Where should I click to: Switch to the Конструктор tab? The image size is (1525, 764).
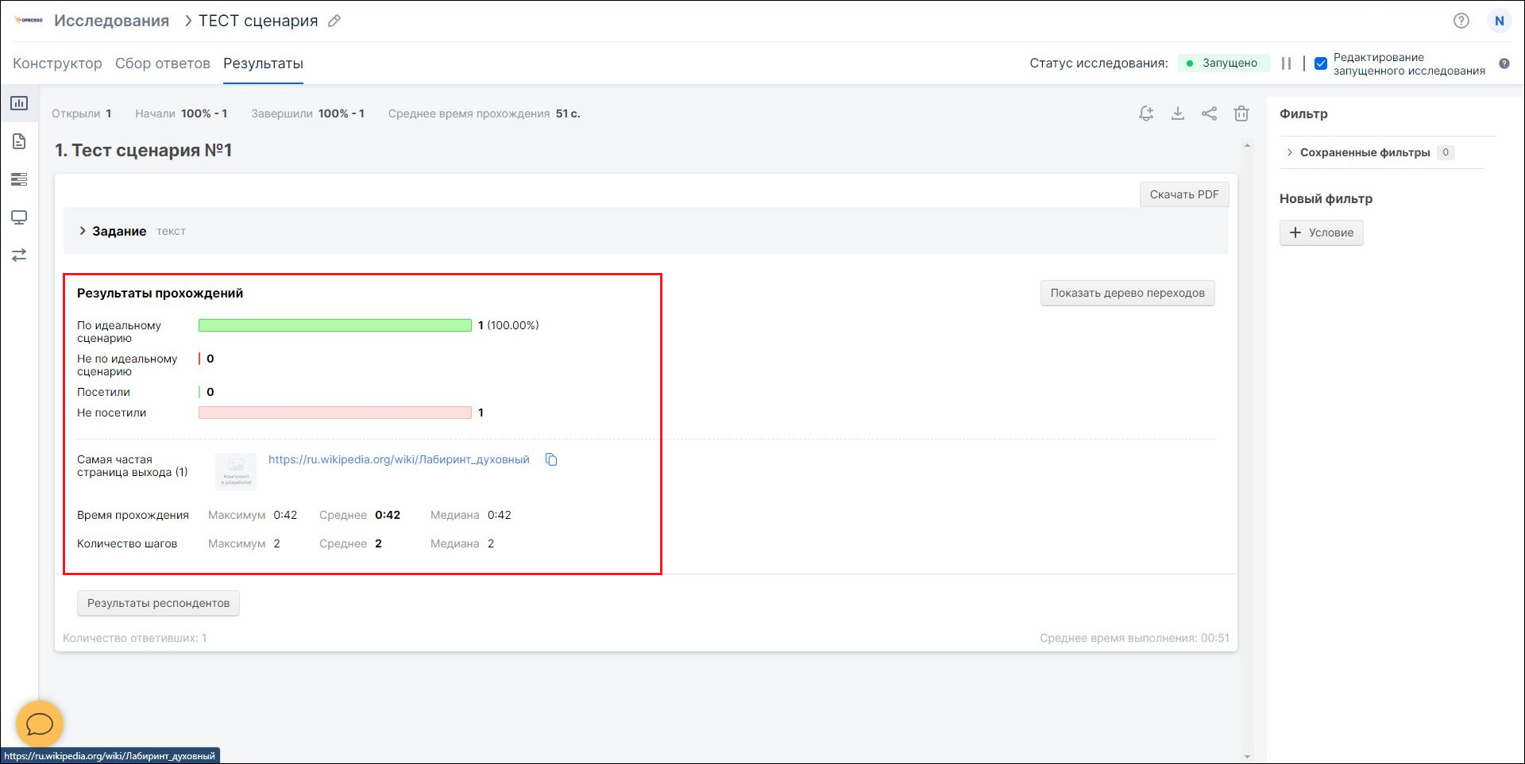[x=57, y=63]
